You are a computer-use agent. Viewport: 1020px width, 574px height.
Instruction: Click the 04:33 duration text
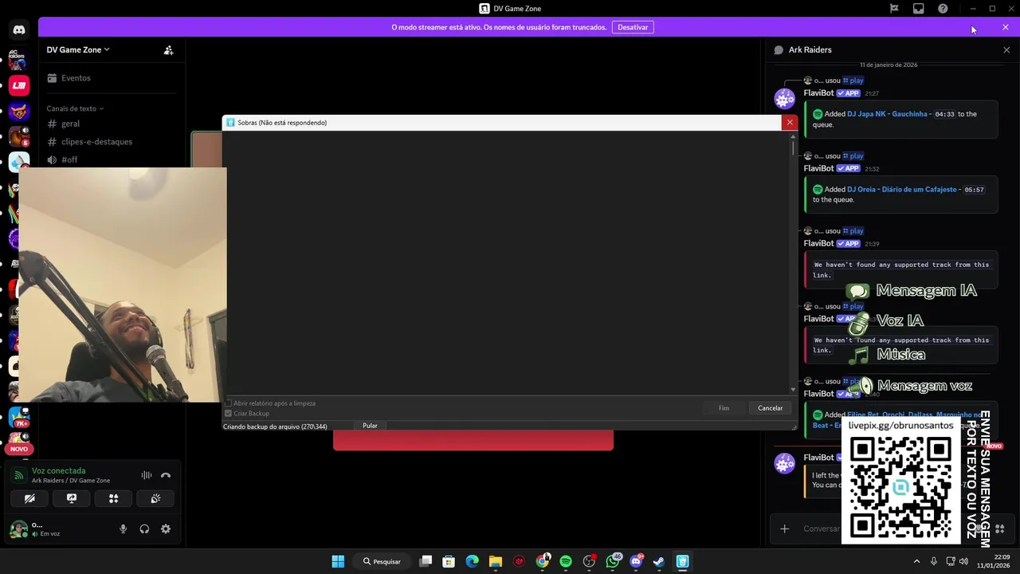[944, 114]
